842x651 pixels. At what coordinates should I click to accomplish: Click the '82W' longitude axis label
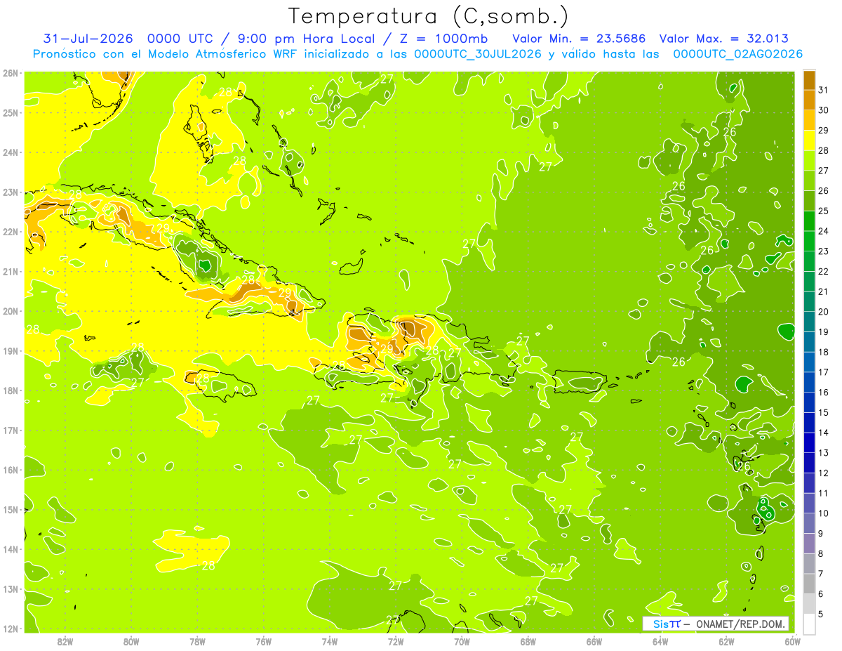(x=65, y=640)
